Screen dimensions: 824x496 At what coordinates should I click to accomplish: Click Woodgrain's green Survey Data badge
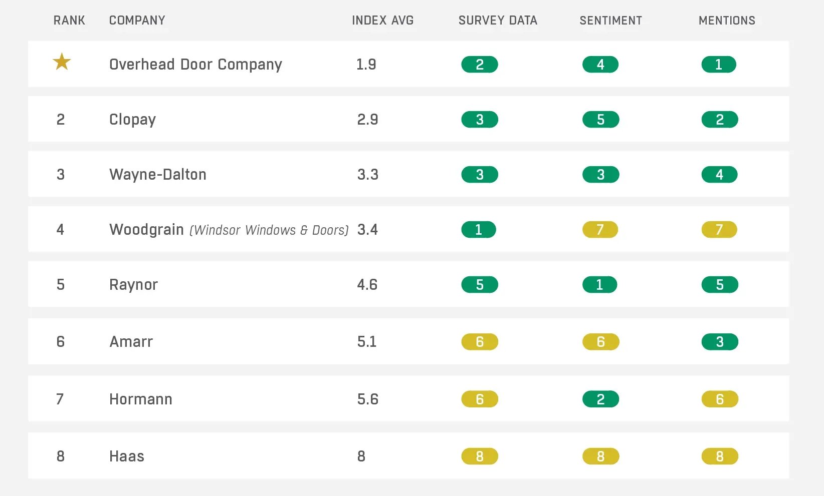pos(479,230)
